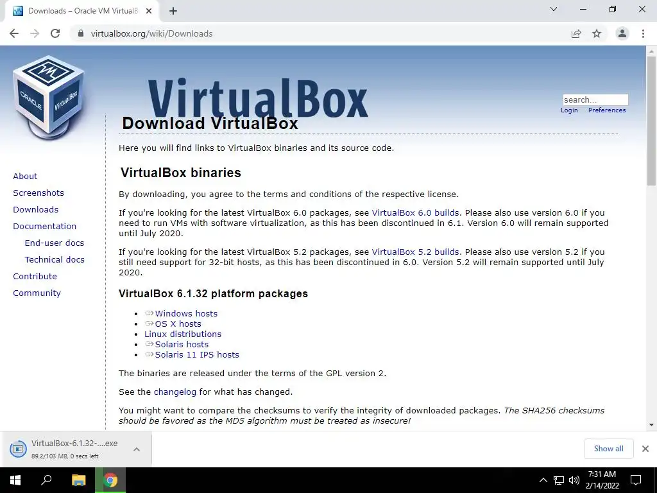Click the address bar URL
657x493 pixels.
point(151,33)
